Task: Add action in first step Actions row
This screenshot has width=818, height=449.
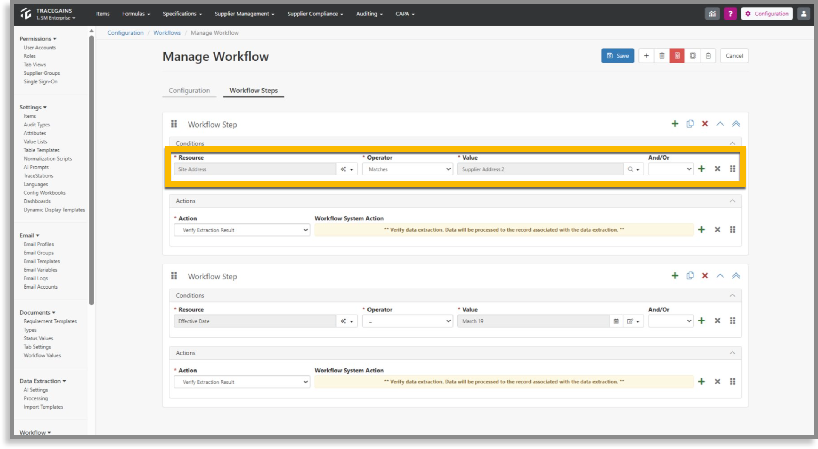Action: [701, 229]
